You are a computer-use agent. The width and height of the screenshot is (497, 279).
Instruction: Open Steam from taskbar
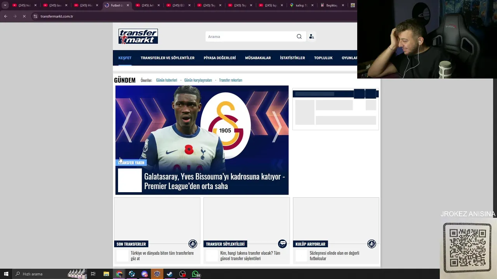coord(170,274)
